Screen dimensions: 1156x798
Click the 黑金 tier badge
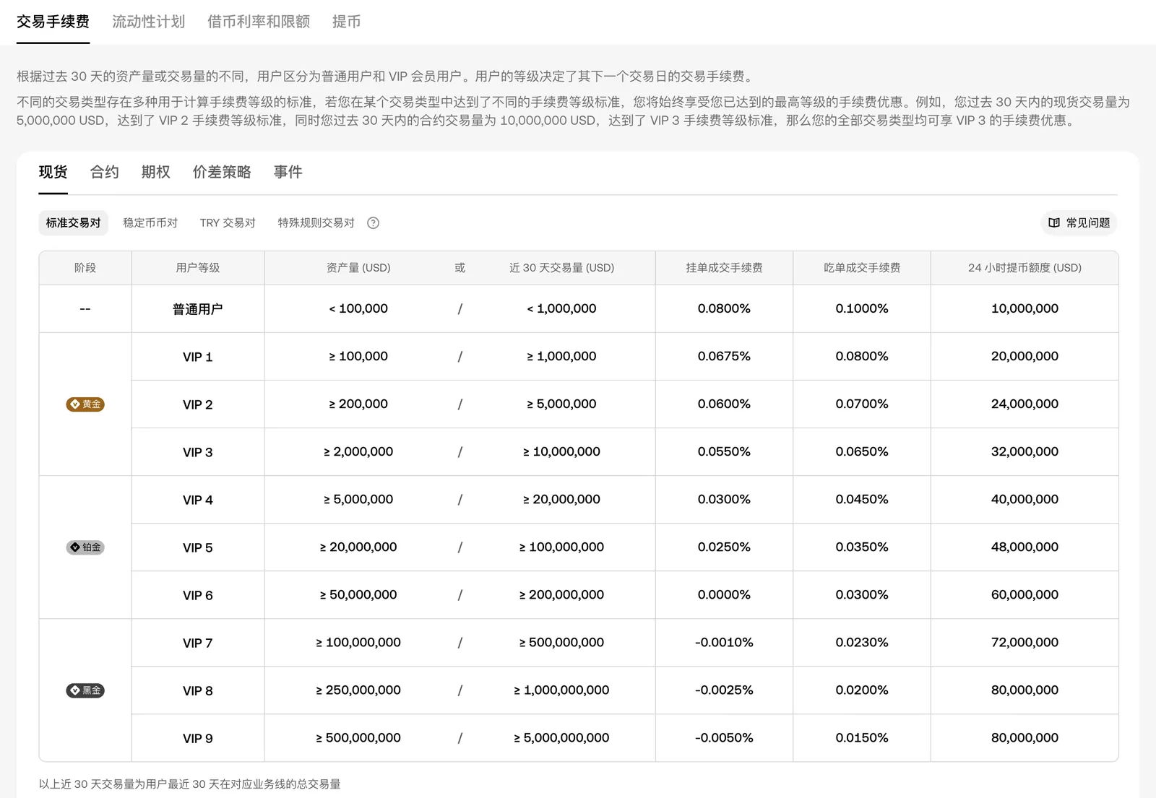pyautogui.click(x=85, y=690)
